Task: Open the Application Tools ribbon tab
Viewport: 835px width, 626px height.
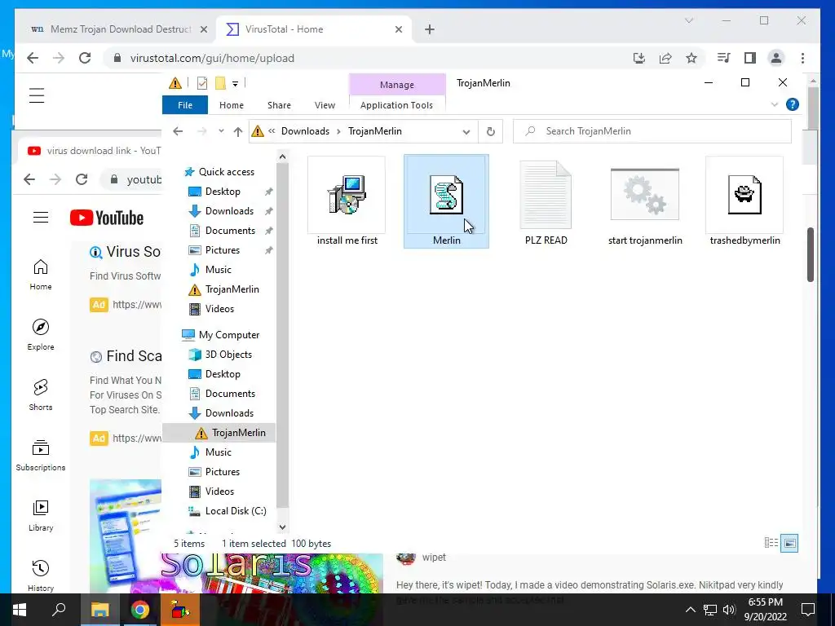Action: pyautogui.click(x=396, y=105)
